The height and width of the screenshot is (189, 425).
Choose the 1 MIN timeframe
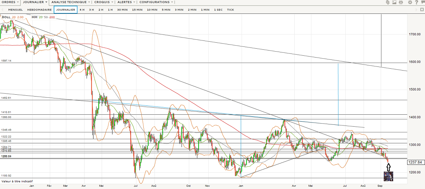[x=205, y=10]
